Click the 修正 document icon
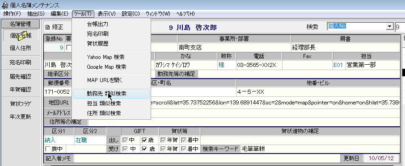The image size is (405, 166). click(x=47, y=27)
